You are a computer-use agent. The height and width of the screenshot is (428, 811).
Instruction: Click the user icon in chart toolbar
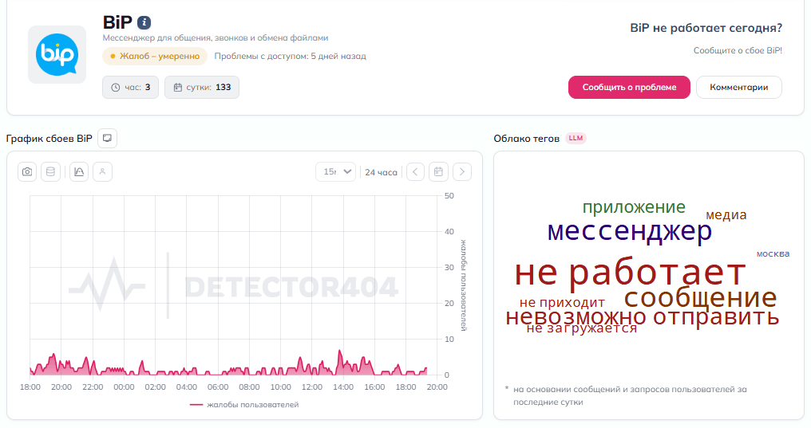[102, 172]
